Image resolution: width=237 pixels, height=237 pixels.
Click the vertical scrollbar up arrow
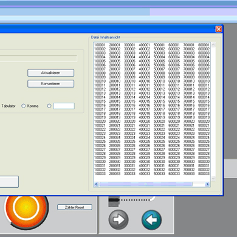point(213,45)
